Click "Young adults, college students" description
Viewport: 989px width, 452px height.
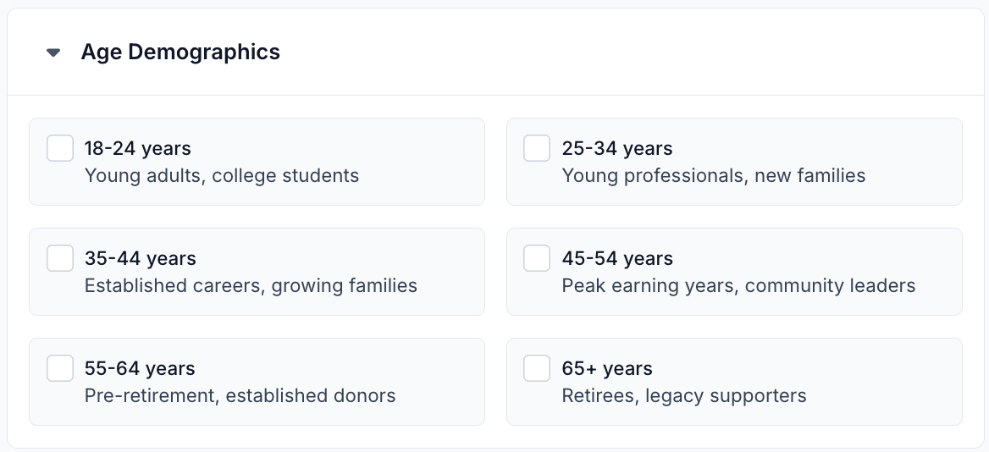click(x=222, y=176)
